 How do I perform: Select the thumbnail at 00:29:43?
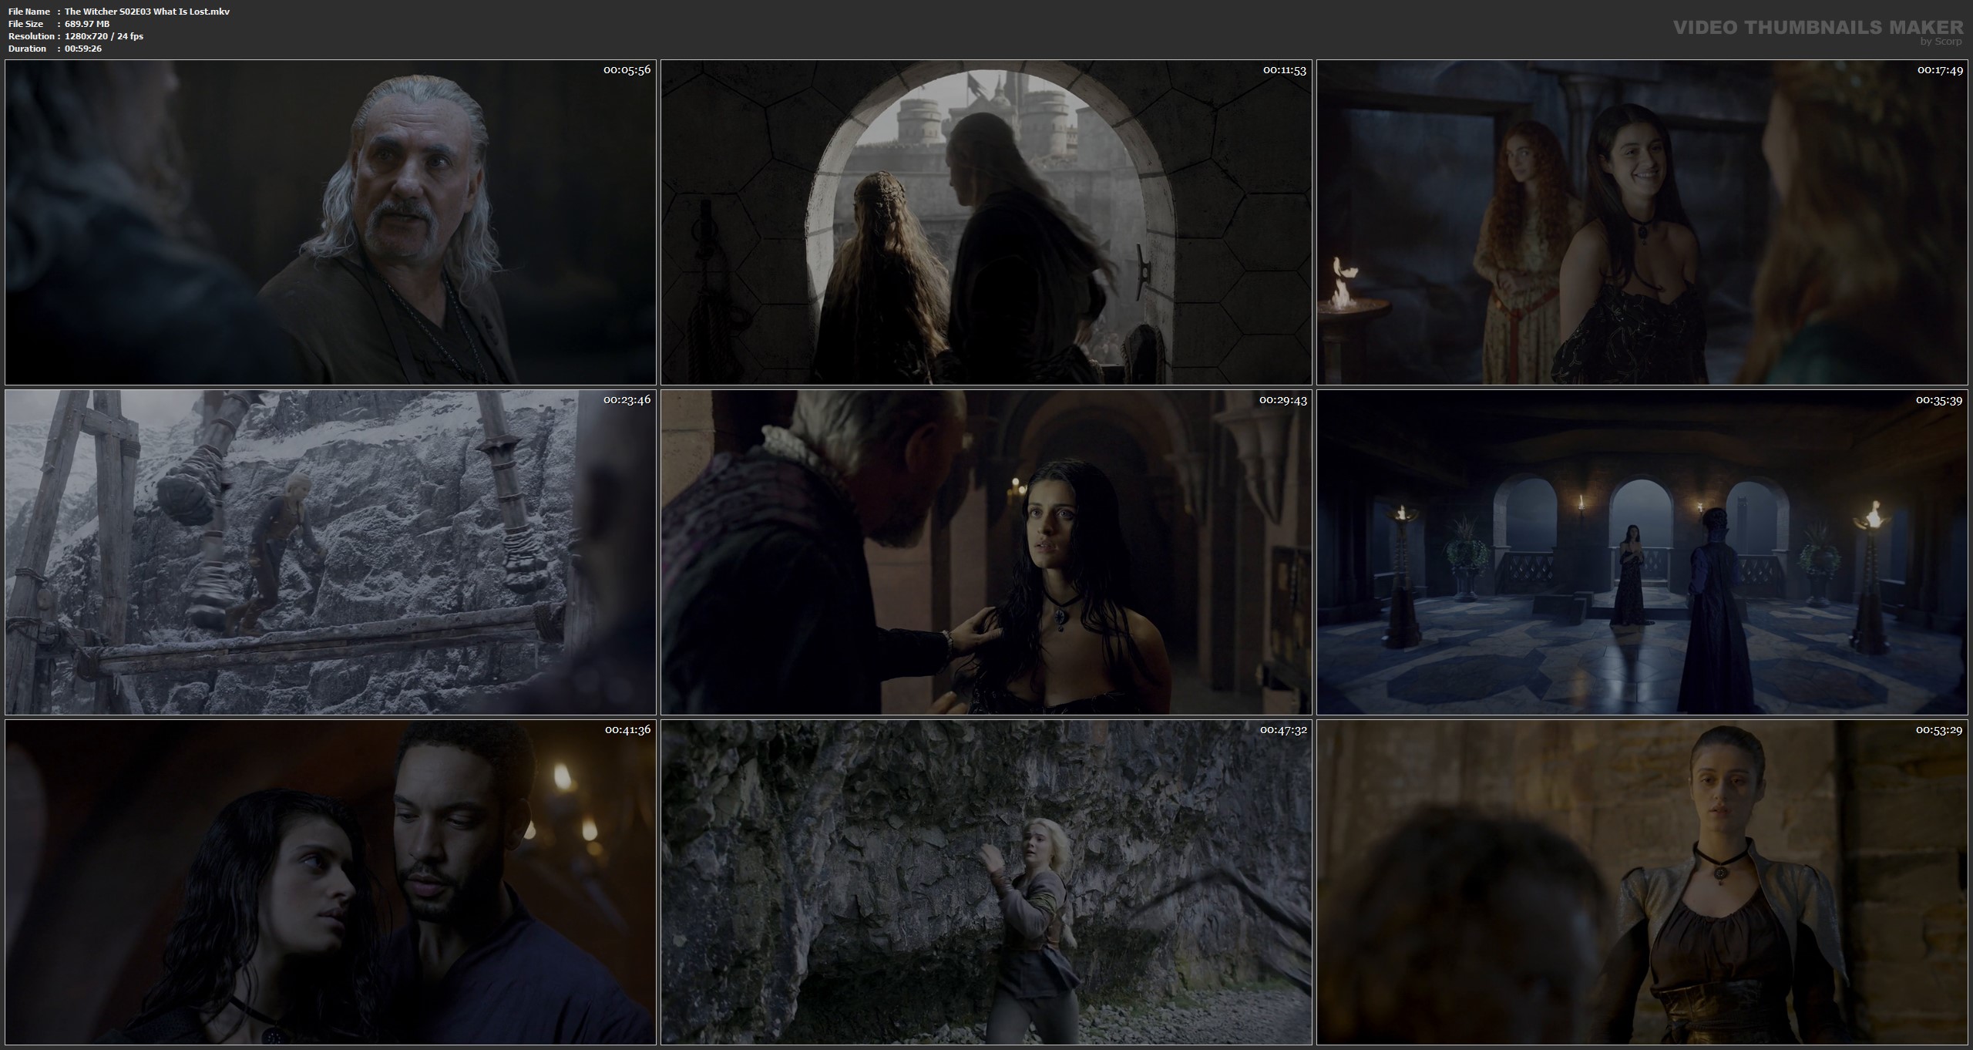pos(986,552)
